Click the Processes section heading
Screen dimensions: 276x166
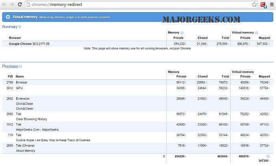pyautogui.click(x=10, y=66)
